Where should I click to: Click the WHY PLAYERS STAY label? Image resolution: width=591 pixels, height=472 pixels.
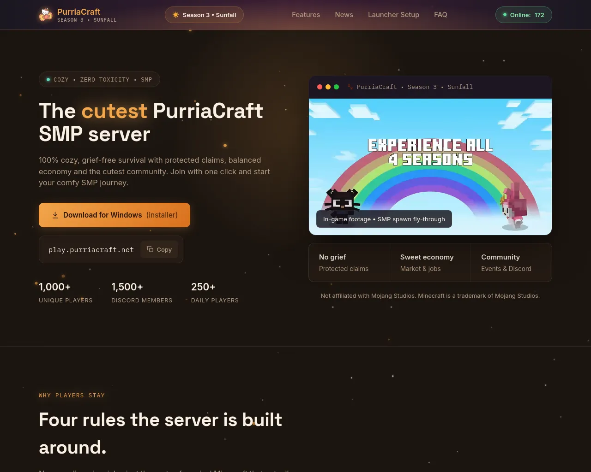72,395
